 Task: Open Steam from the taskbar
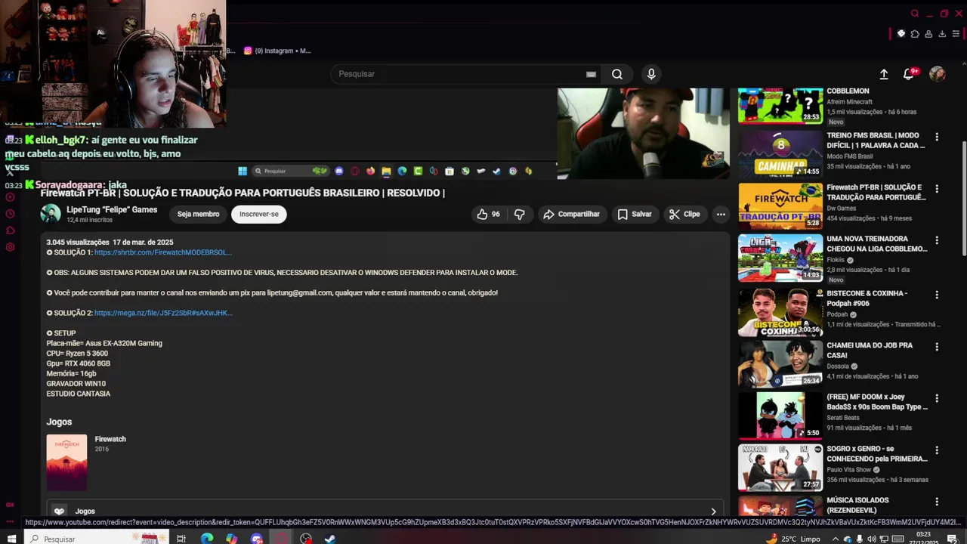330,539
